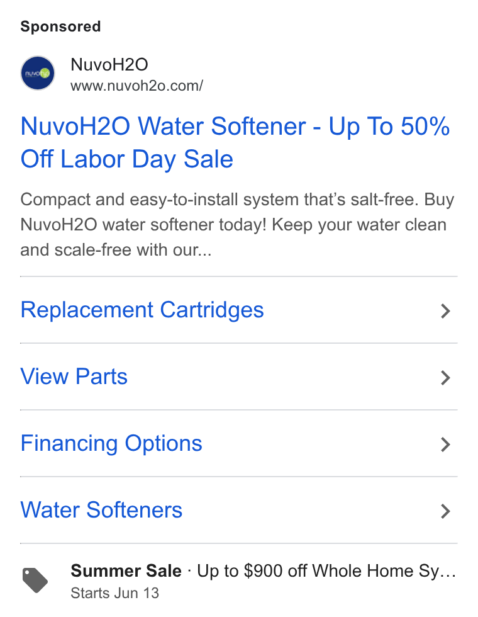Image resolution: width=478 pixels, height=617 pixels.
Task: Expand the Replacement Cartridges chevron arrow
Action: point(445,311)
